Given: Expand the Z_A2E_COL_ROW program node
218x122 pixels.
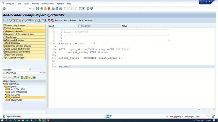Looking at the screenshot, I should [x=5, y=89].
